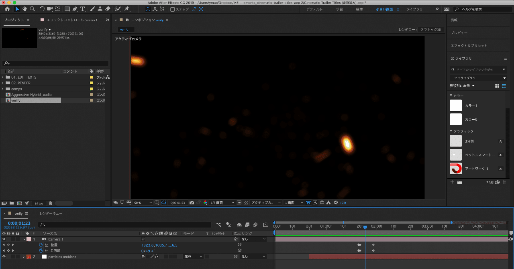Open the channel and color management icon

[205, 202]
